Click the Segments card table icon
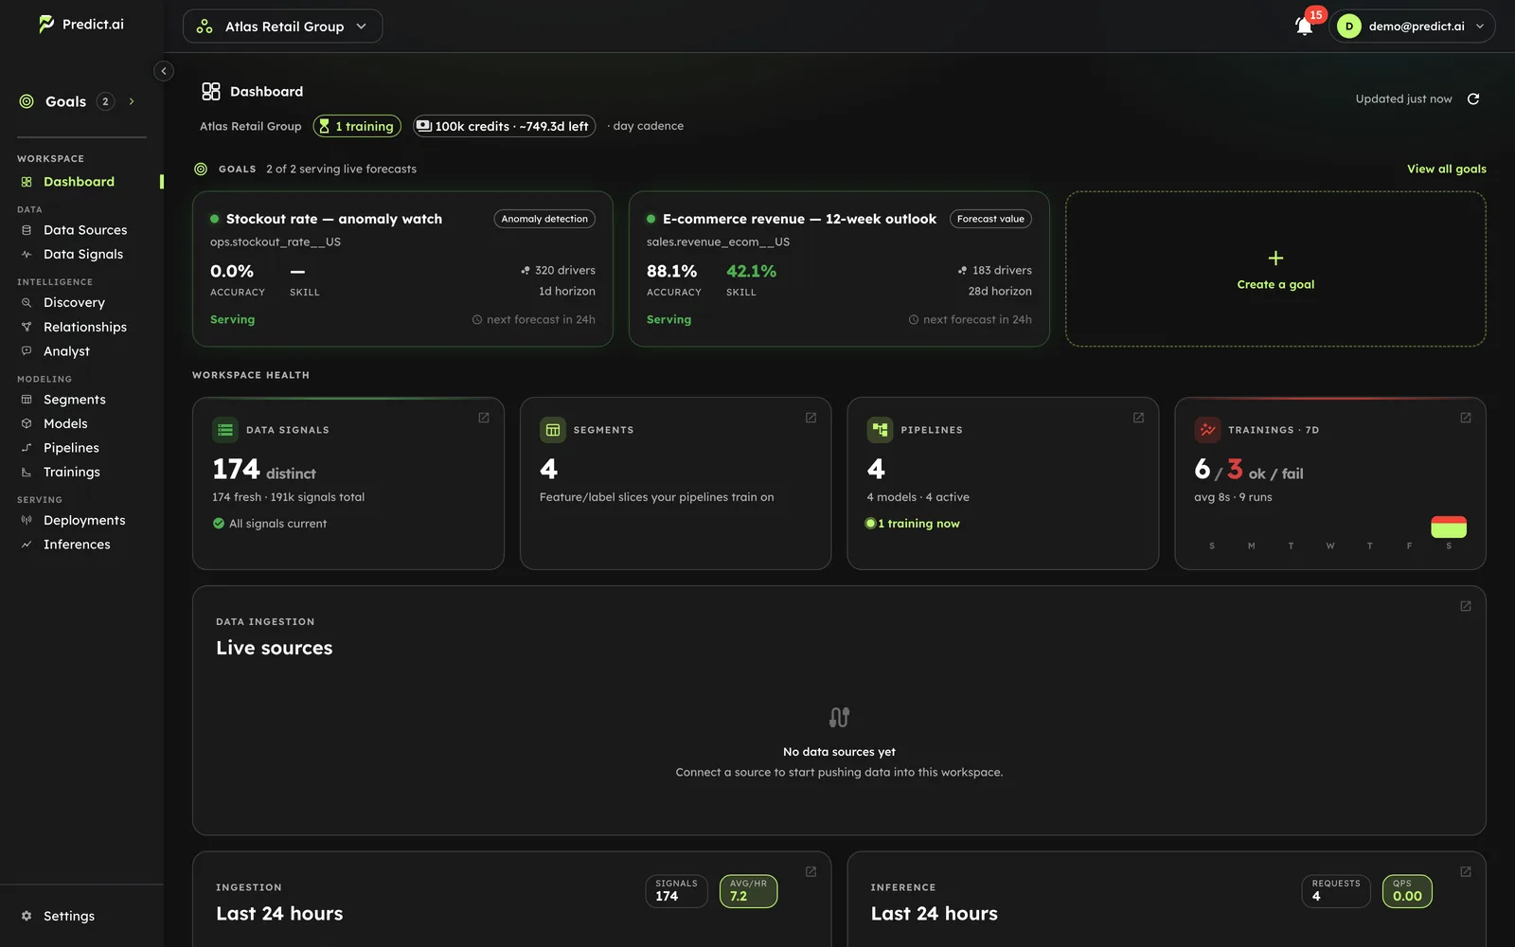 click(553, 430)
